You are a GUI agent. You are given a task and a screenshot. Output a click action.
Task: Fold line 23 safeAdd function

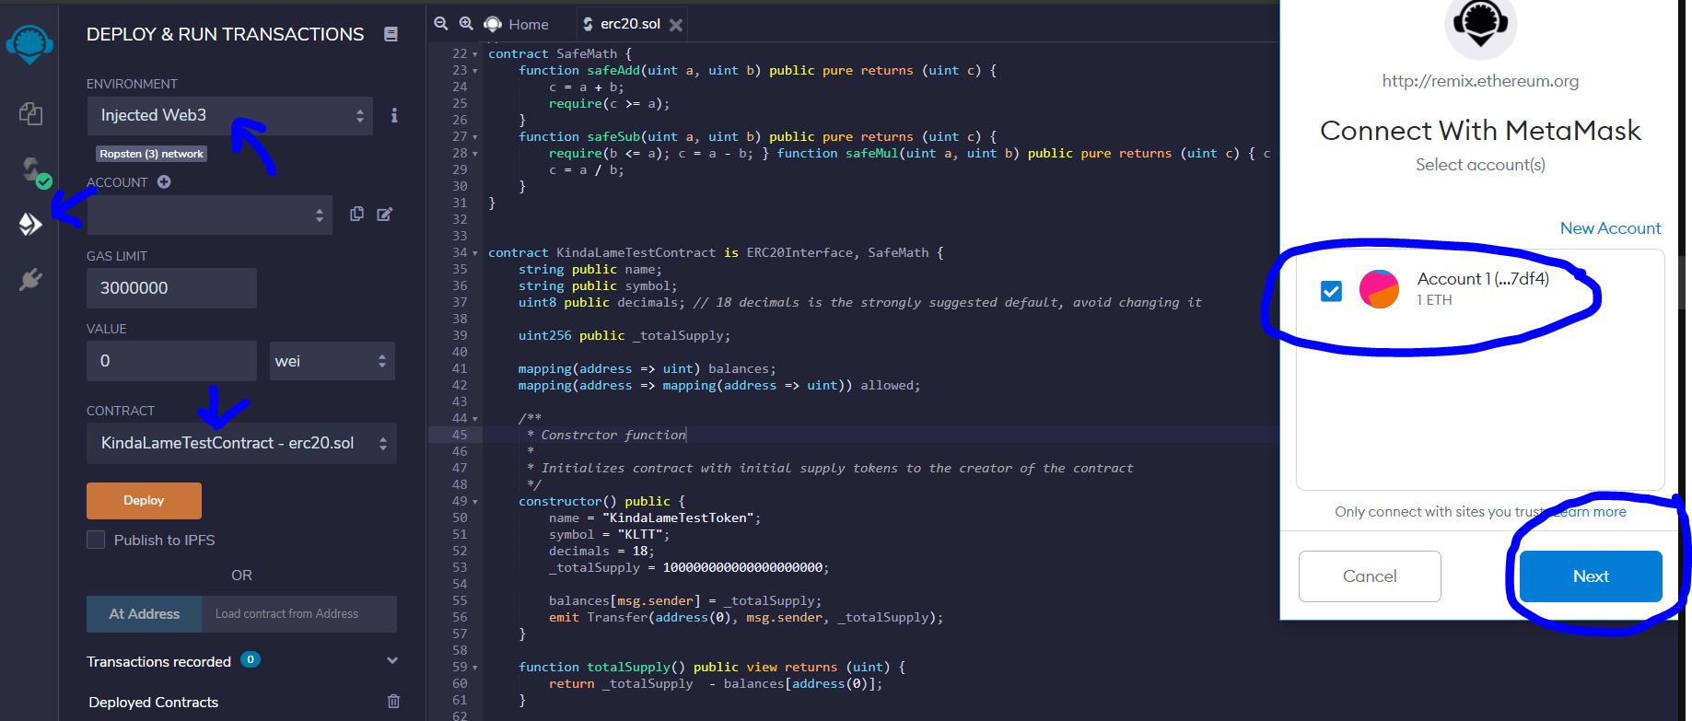pyautogui.click(x=475, y=71)
